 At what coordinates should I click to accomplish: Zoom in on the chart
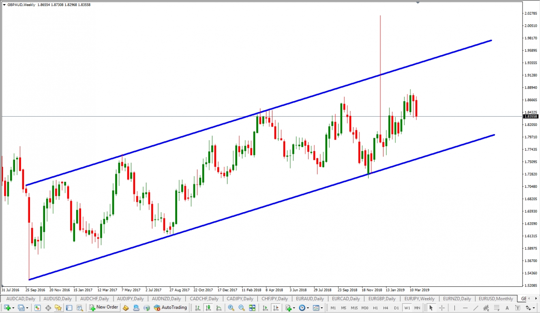pyautogui.click(x=231, y=308)
